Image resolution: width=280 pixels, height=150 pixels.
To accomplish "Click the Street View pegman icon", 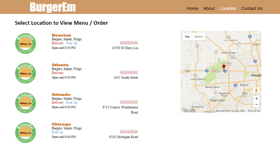I will tap(256, 91).
